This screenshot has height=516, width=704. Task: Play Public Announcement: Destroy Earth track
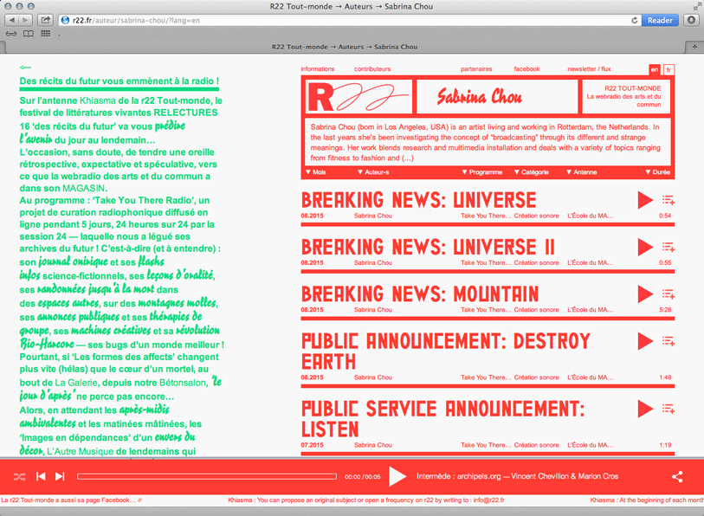tap(645, 341)
